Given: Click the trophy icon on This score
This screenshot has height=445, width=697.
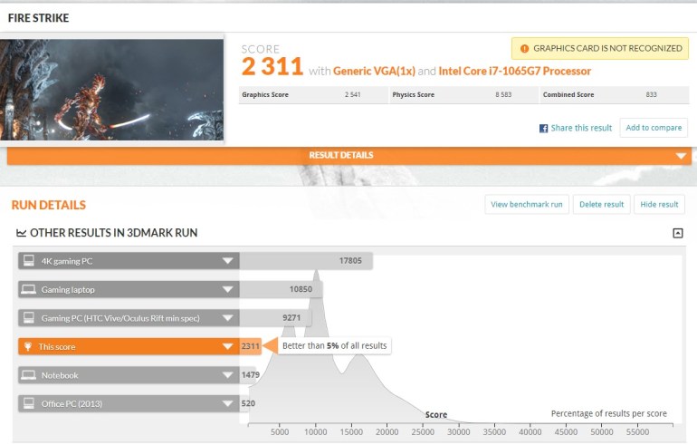Looking at the screenshot, I should tap(27, 346).
